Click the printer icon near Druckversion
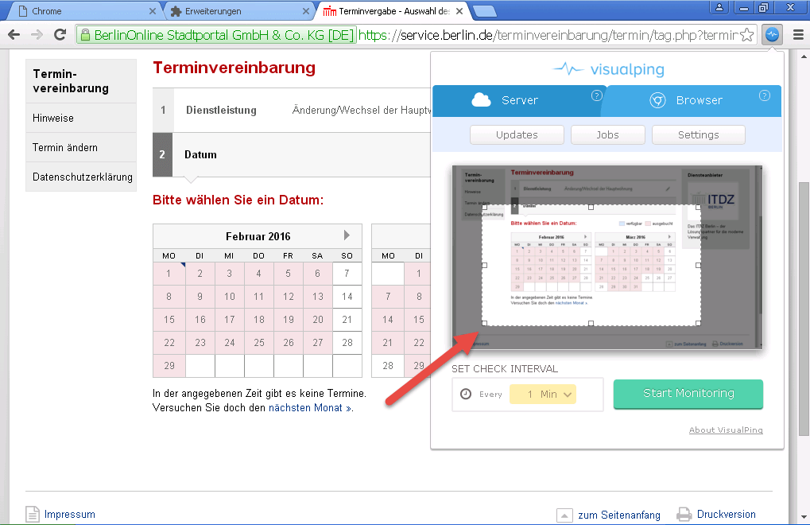Viewport: 810px width, 525px height. [x=684, y=514]
